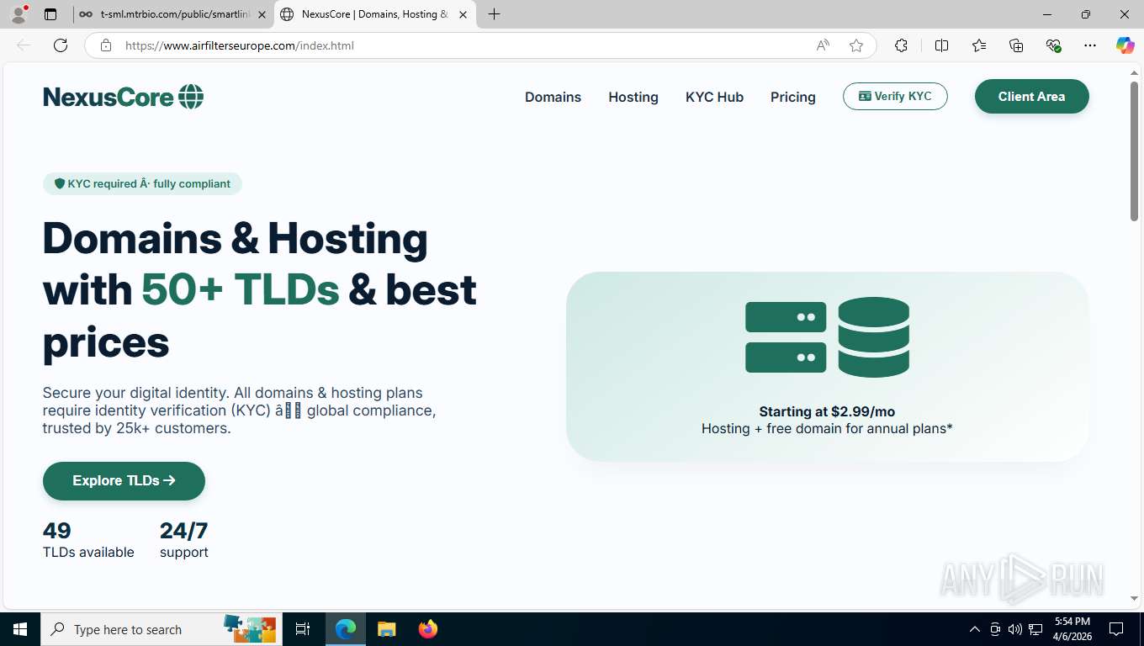Screen dimensions: 1144x646
Task: View site information lock icon
Action: coord(106,45)
